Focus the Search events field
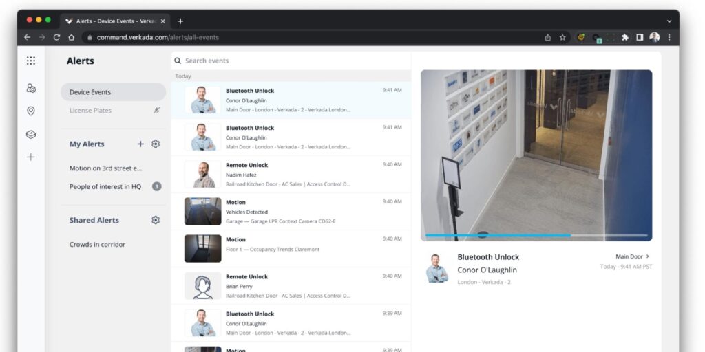 pyautogui.click(x=291, y=60)
